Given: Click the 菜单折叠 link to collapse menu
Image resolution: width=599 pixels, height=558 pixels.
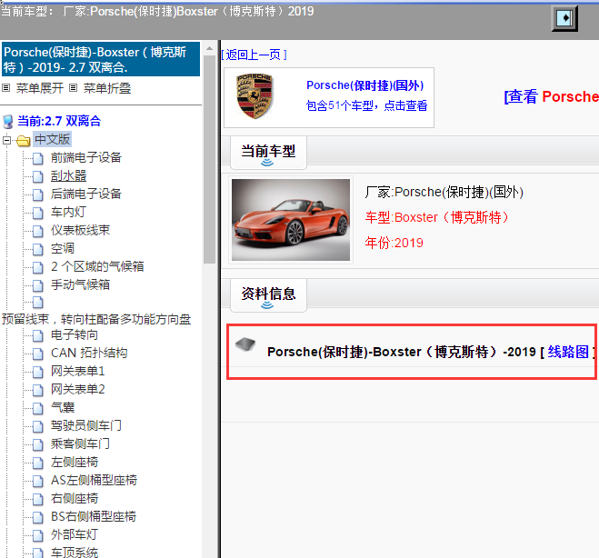Looking at the screenshot, I should (x=107, y=88).
